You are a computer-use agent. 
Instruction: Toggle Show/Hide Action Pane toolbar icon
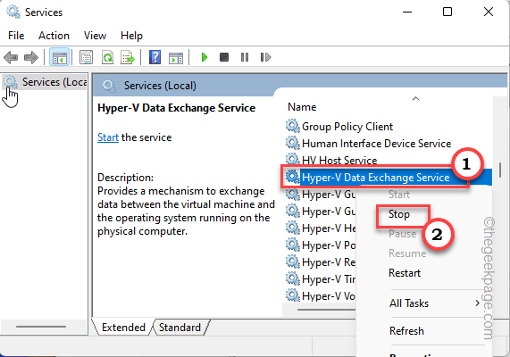[176, 58]
